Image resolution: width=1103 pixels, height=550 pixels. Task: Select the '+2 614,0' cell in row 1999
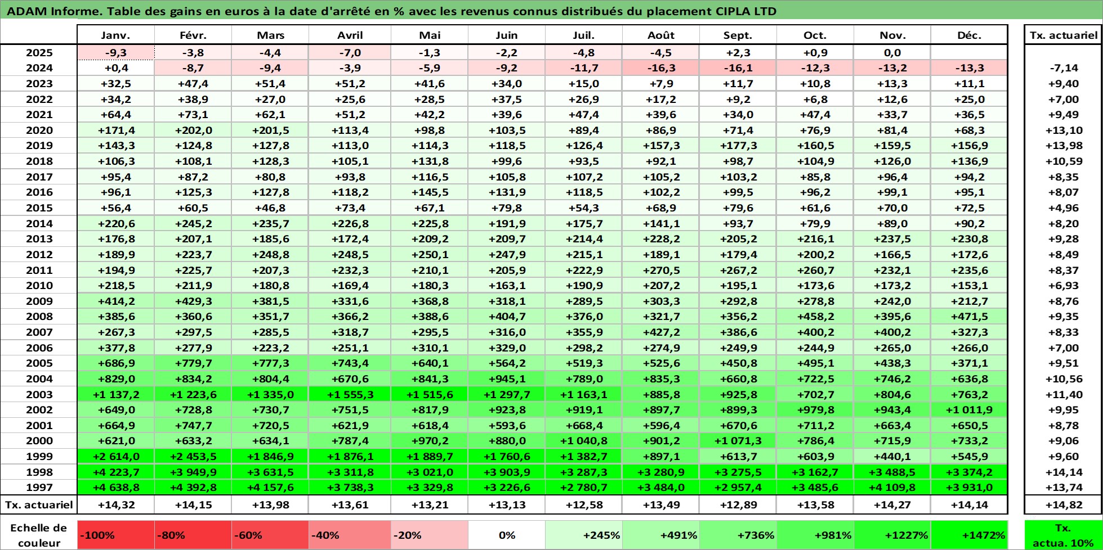[115, 457]
